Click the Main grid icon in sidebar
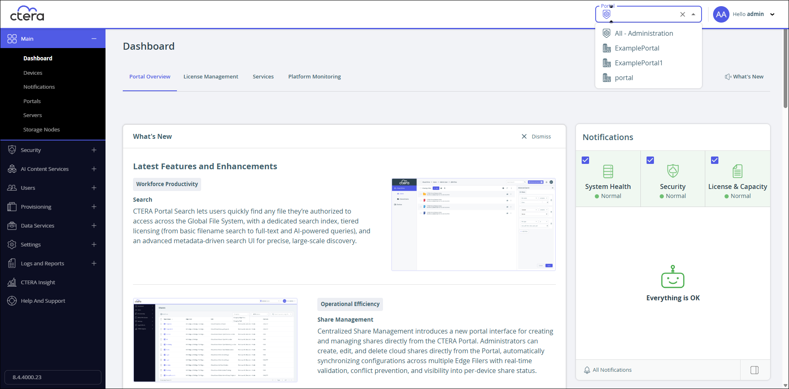Screen dimensions: 789x389 click(12, 39)
